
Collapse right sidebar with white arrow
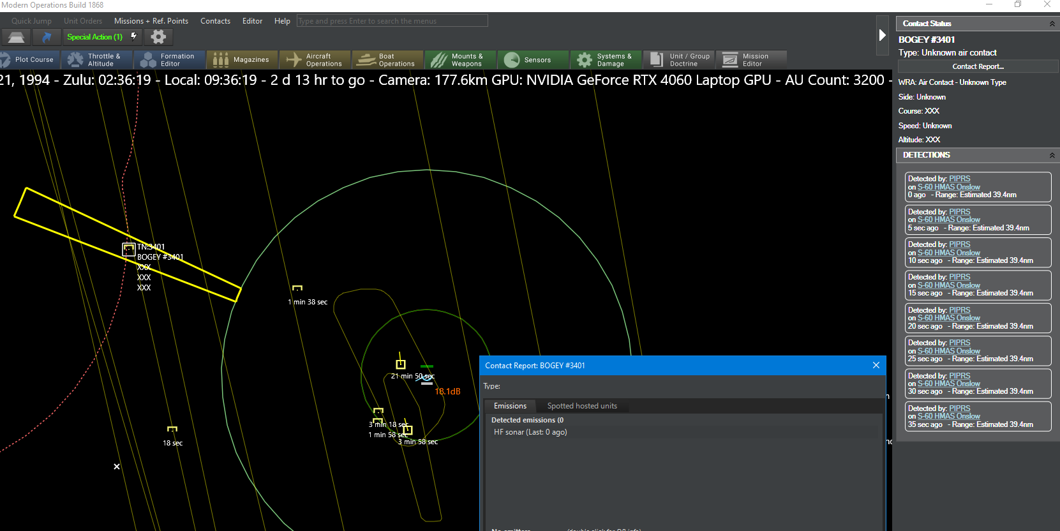[882, 35]
